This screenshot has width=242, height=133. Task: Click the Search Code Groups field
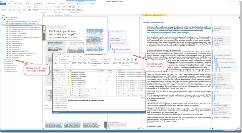pos(60,68)
